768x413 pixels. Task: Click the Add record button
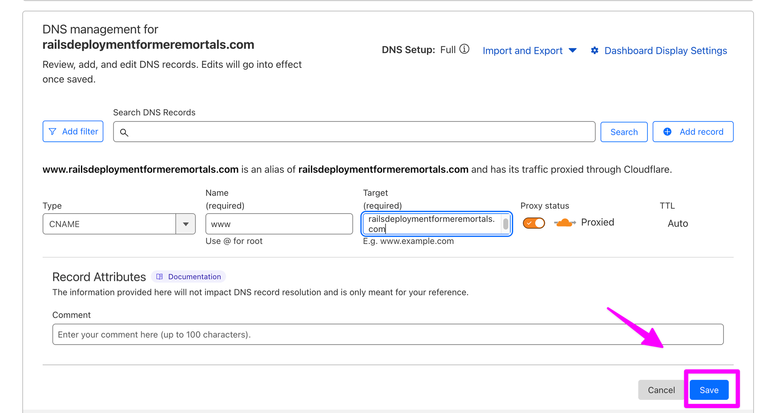[x=693, y=132]
